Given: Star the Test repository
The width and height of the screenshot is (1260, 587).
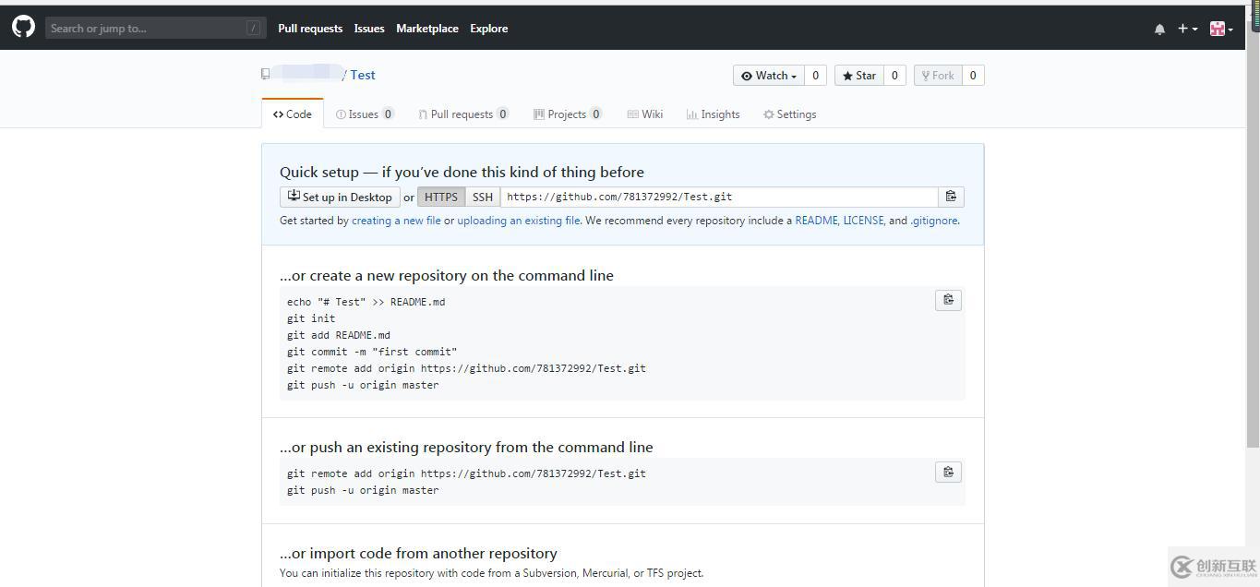Looking at the screenshot, I should (858, 76).
